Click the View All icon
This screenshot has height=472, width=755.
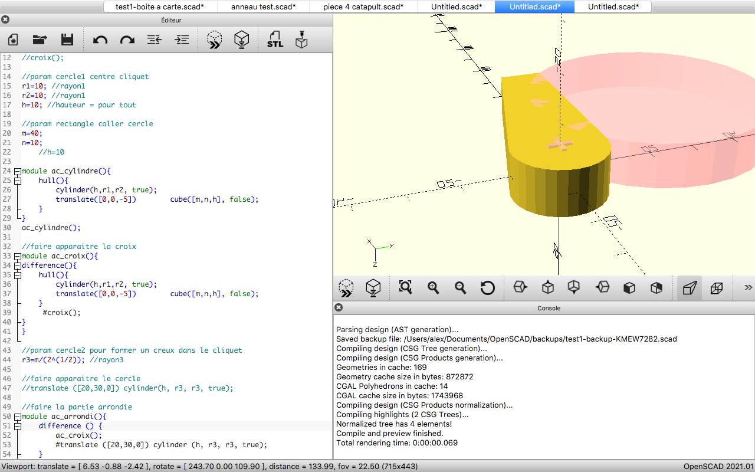pyautogui.click(x=405, y=288)
